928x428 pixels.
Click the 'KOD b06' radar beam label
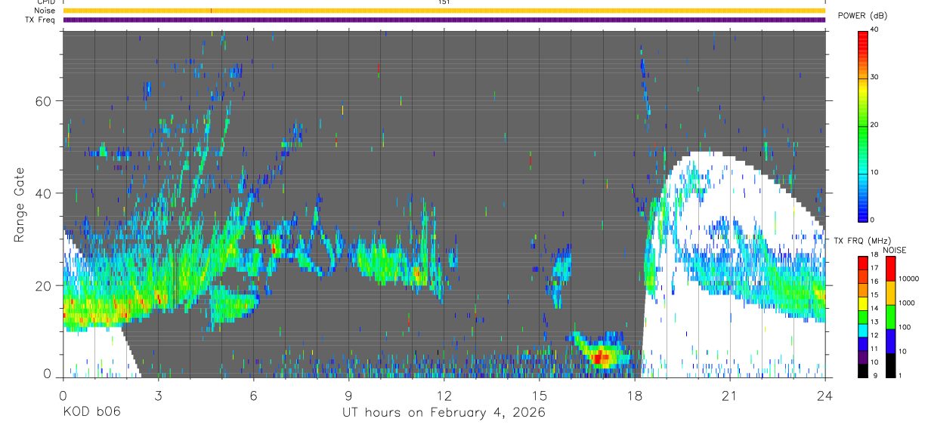pyautogui.click(x=91, y=412)
